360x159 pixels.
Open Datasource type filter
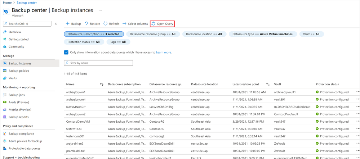262,34
